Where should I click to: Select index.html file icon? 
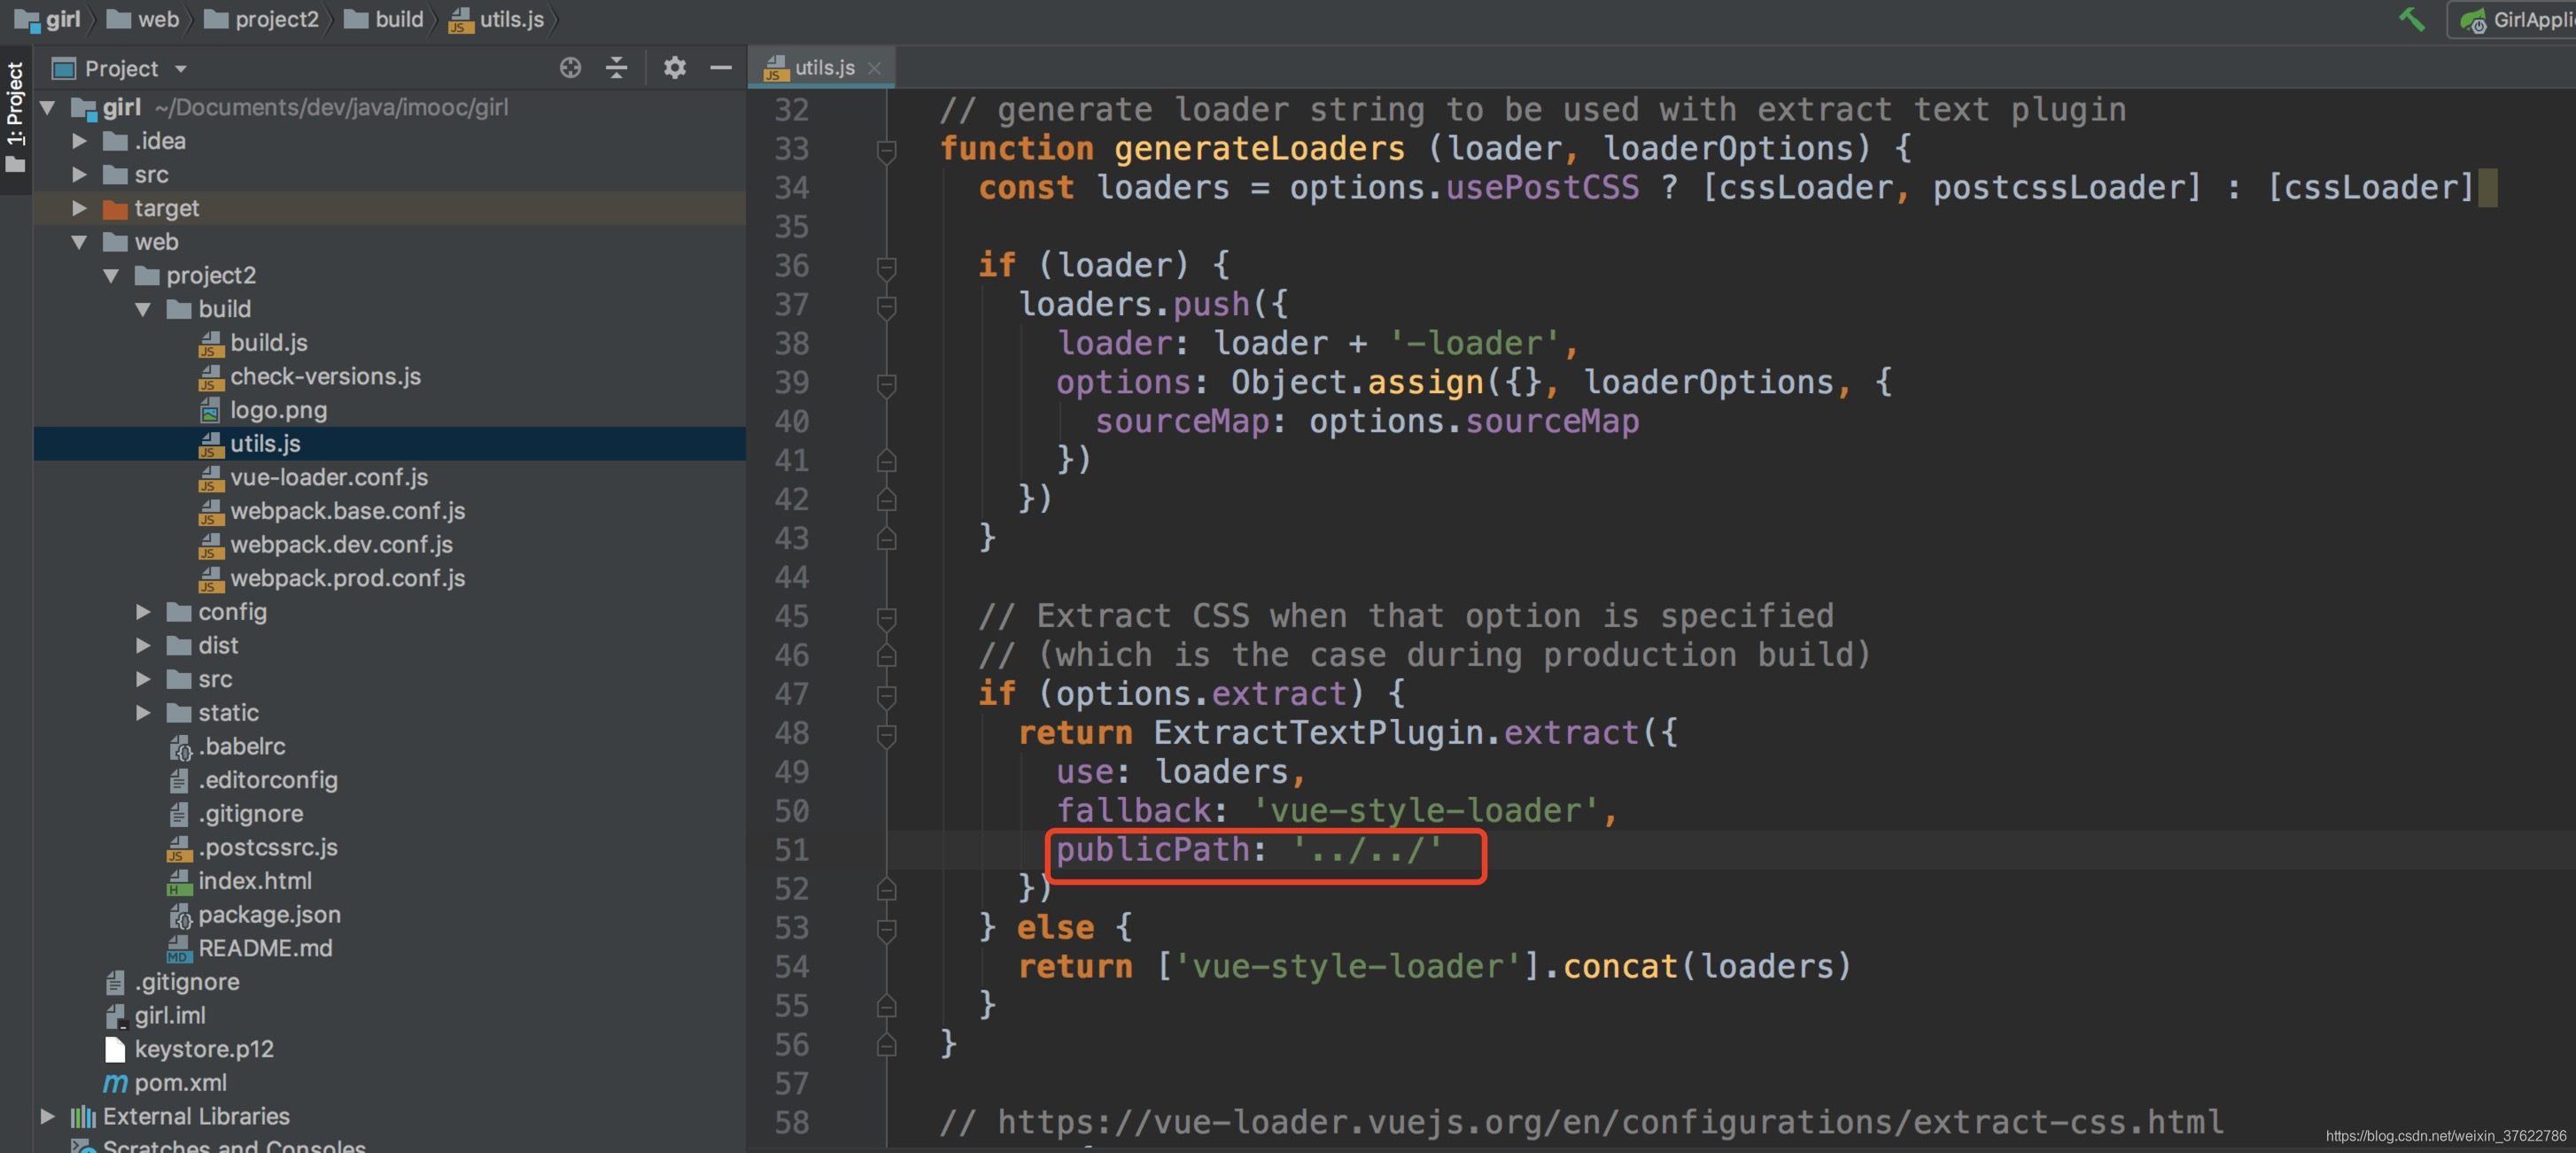pyautogui.click(x=179, y=881)
